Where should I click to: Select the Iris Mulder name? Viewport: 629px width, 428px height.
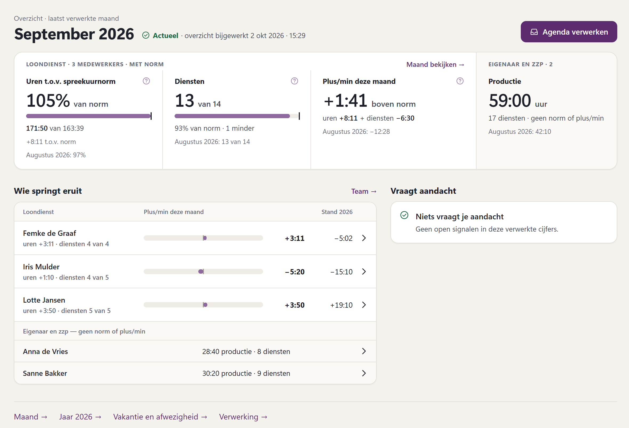coord(41,267)
